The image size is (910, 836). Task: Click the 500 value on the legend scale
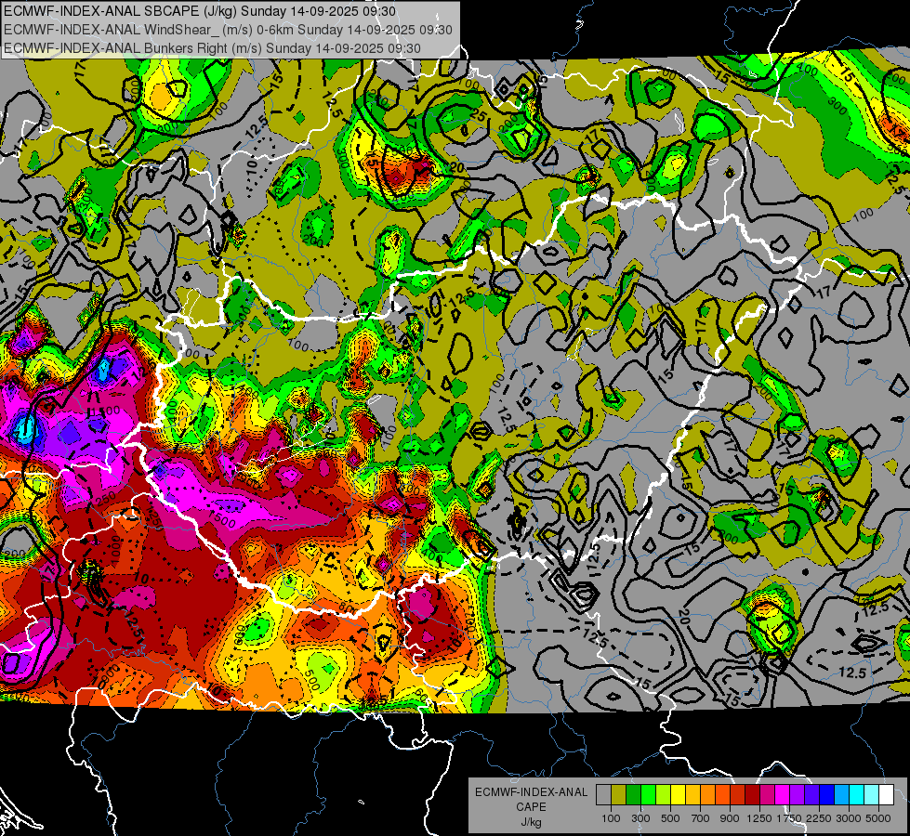(670, 818)
